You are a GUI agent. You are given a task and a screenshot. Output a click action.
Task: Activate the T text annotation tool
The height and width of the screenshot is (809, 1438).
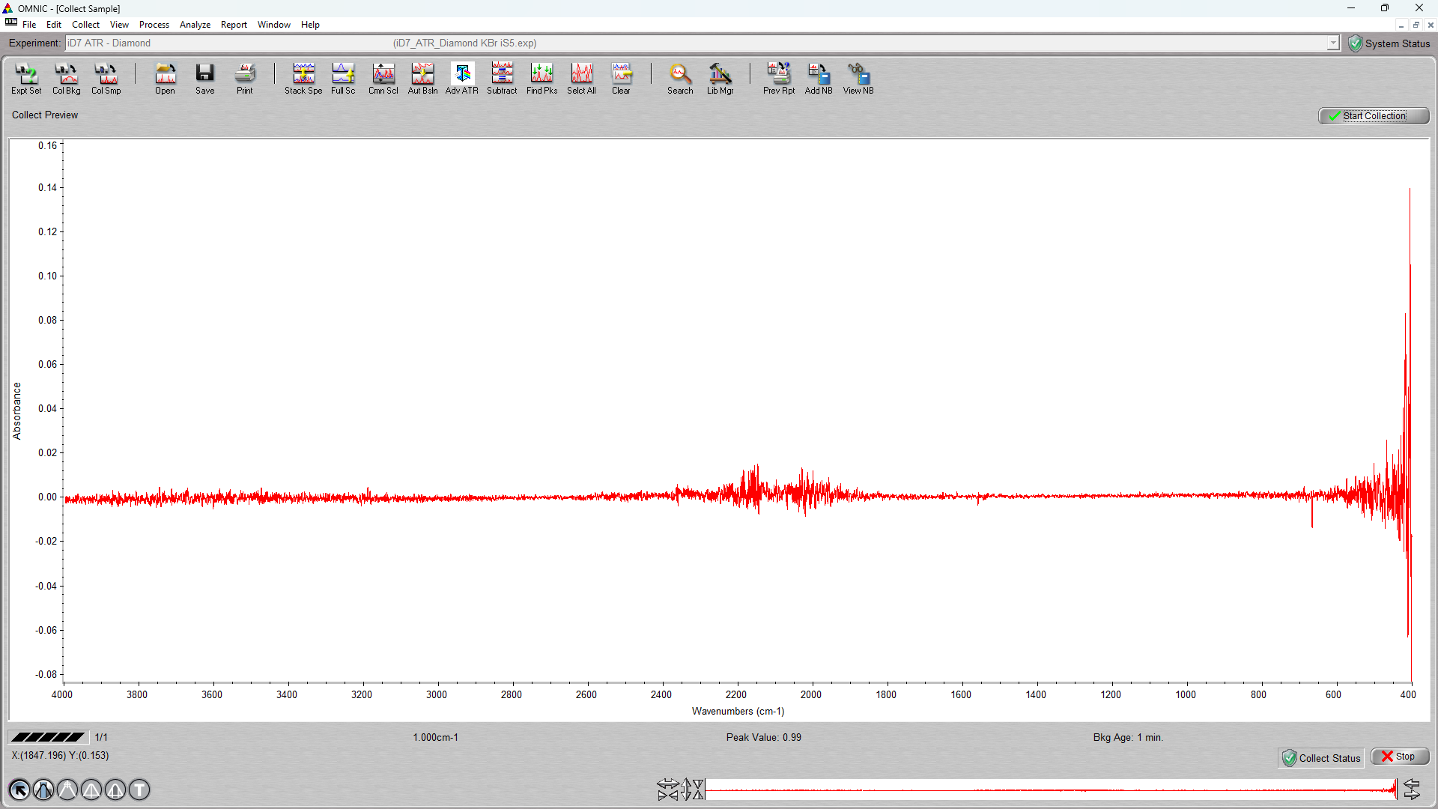(x=139, y=790)
